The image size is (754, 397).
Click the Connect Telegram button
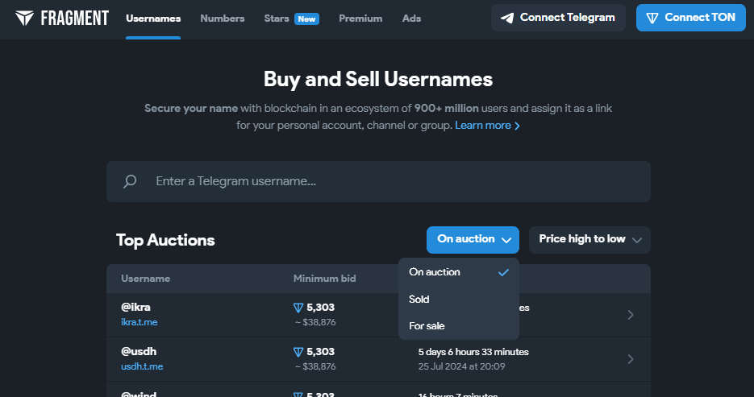558,18
